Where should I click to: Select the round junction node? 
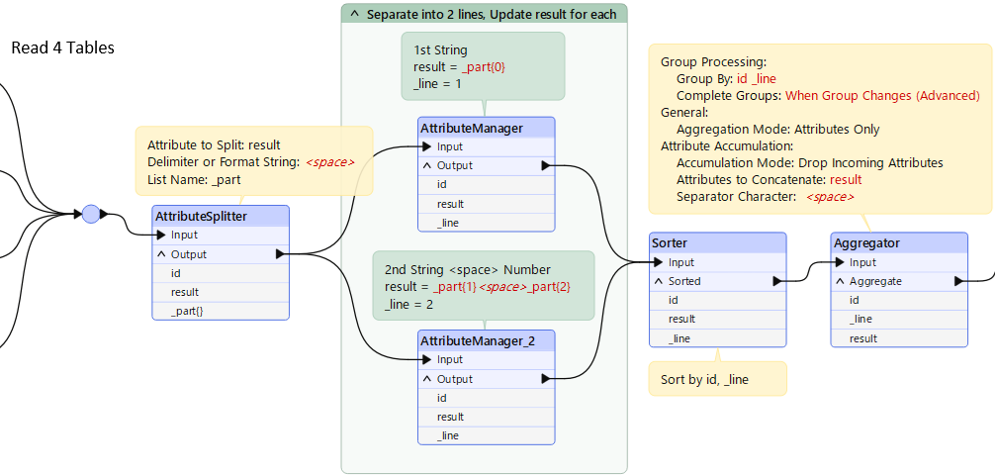(x=91, y=214)
